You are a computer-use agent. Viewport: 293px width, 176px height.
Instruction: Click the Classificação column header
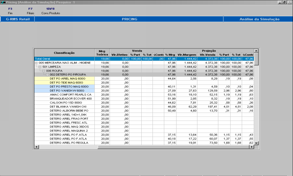point(64,53)
